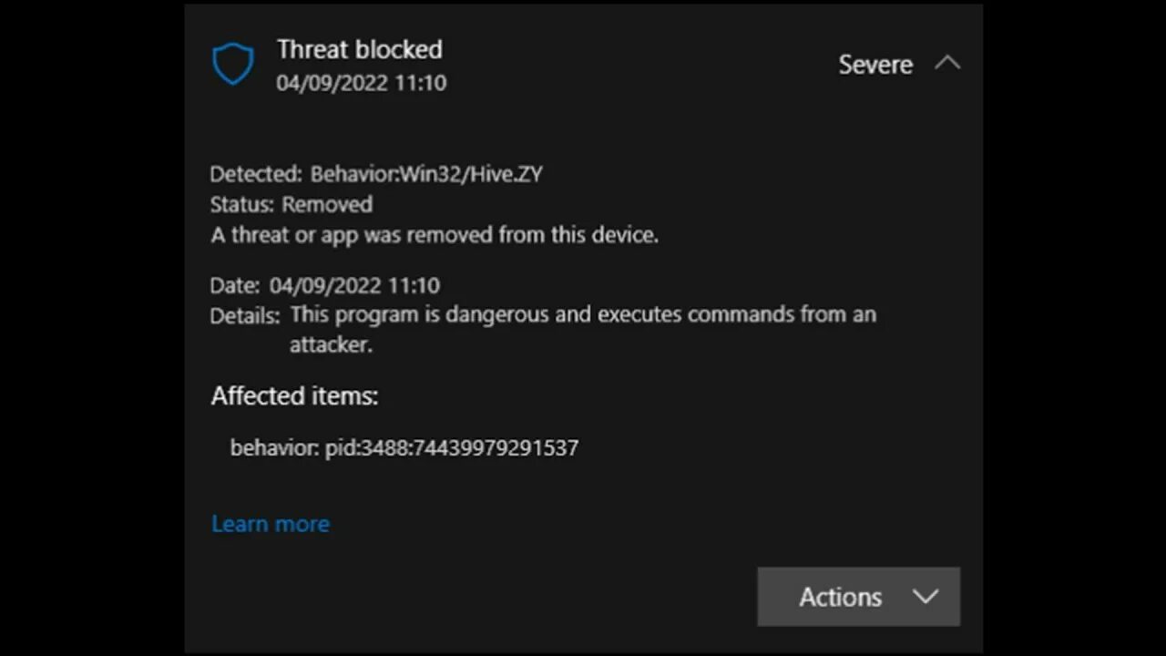Click the down arrow on the Actions button
The height and width of the screenshot is (656, 1166).
(x=926, y=597)
